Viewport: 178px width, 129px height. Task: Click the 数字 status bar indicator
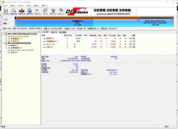click(167, 126)
